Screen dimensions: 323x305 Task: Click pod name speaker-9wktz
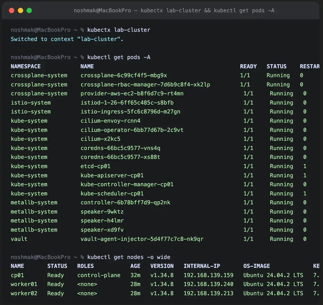point(102,212)
